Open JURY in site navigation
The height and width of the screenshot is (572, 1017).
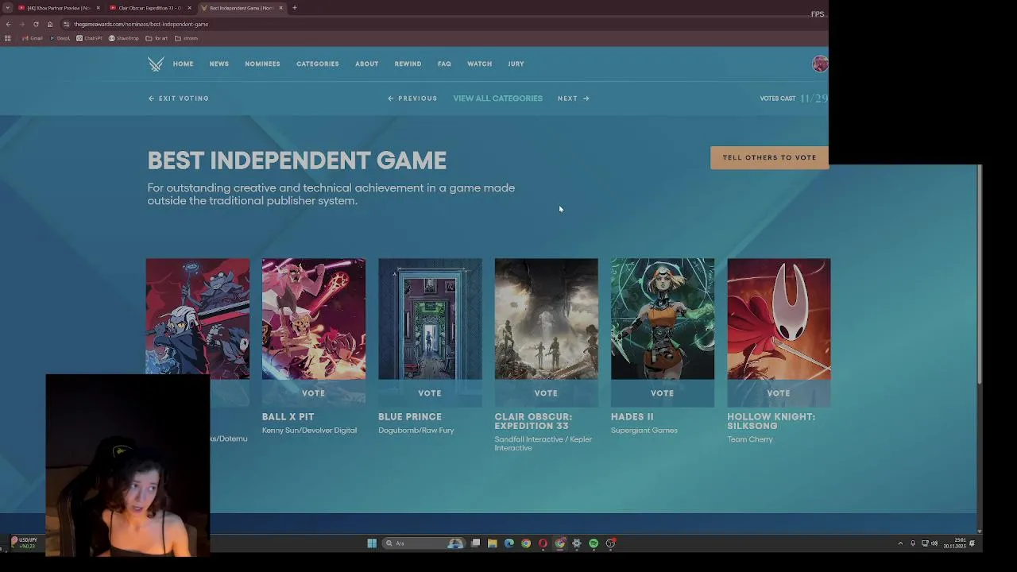tap(516, 64)
